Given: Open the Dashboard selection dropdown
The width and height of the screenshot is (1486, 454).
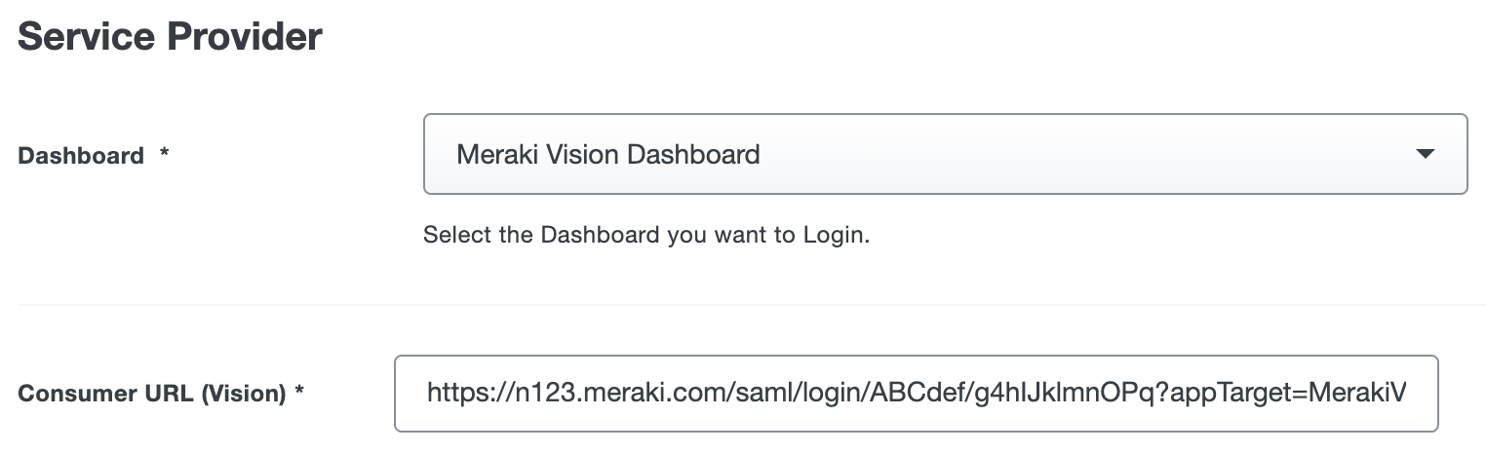Looking at the screenshot, I should click(944, 154).
